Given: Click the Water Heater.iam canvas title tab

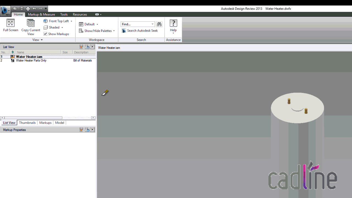Looking at the screenshot, I should tap(109, 48).
